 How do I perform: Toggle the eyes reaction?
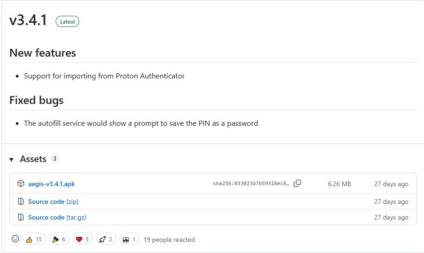(x=129, y=239)
